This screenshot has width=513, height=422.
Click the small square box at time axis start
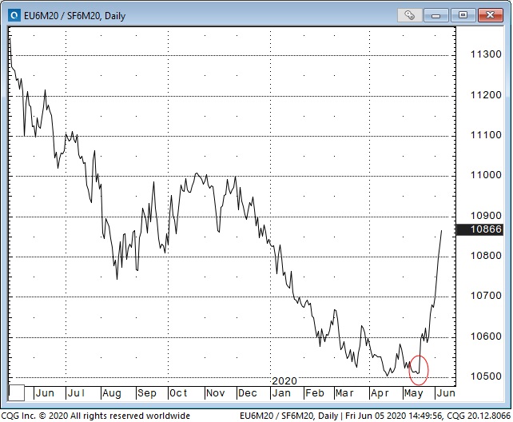point(16,392)
